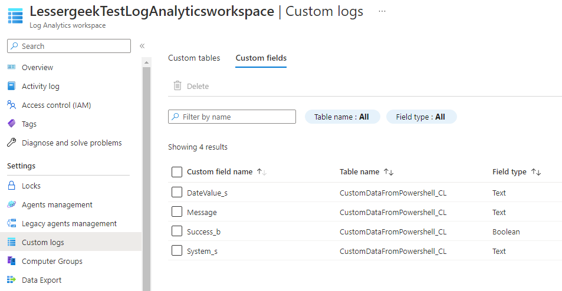
Task: Open the Field type filter dropdown
Action: (x=421, y=117)
